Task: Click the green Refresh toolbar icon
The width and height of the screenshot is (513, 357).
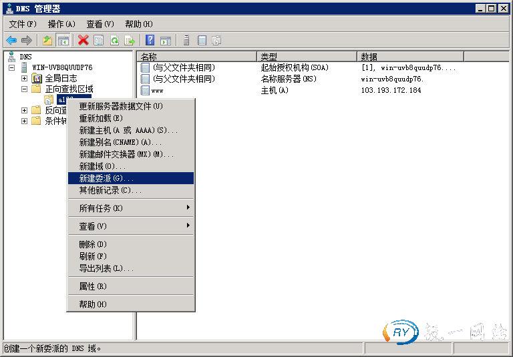Action: (114, 41)
